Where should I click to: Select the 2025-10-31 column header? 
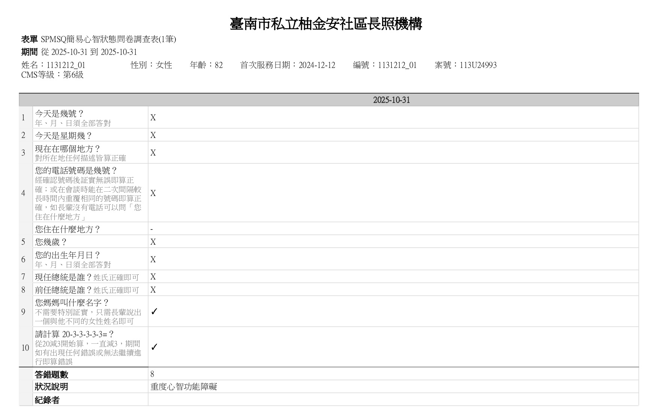[391, 100]
